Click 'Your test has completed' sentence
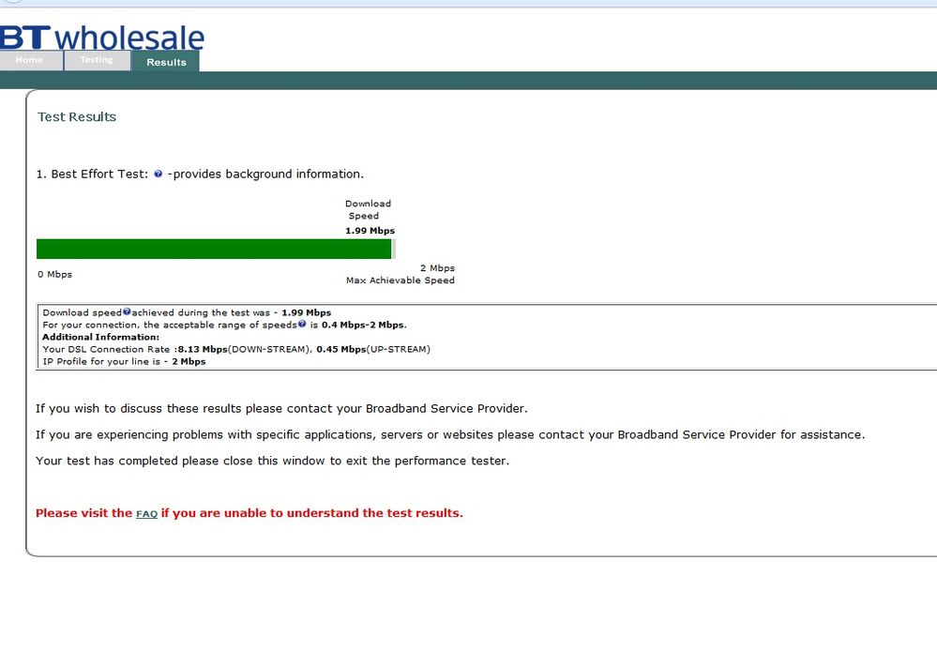The height and width of the screenshot is (667, 937). click(x=273, y=461)
